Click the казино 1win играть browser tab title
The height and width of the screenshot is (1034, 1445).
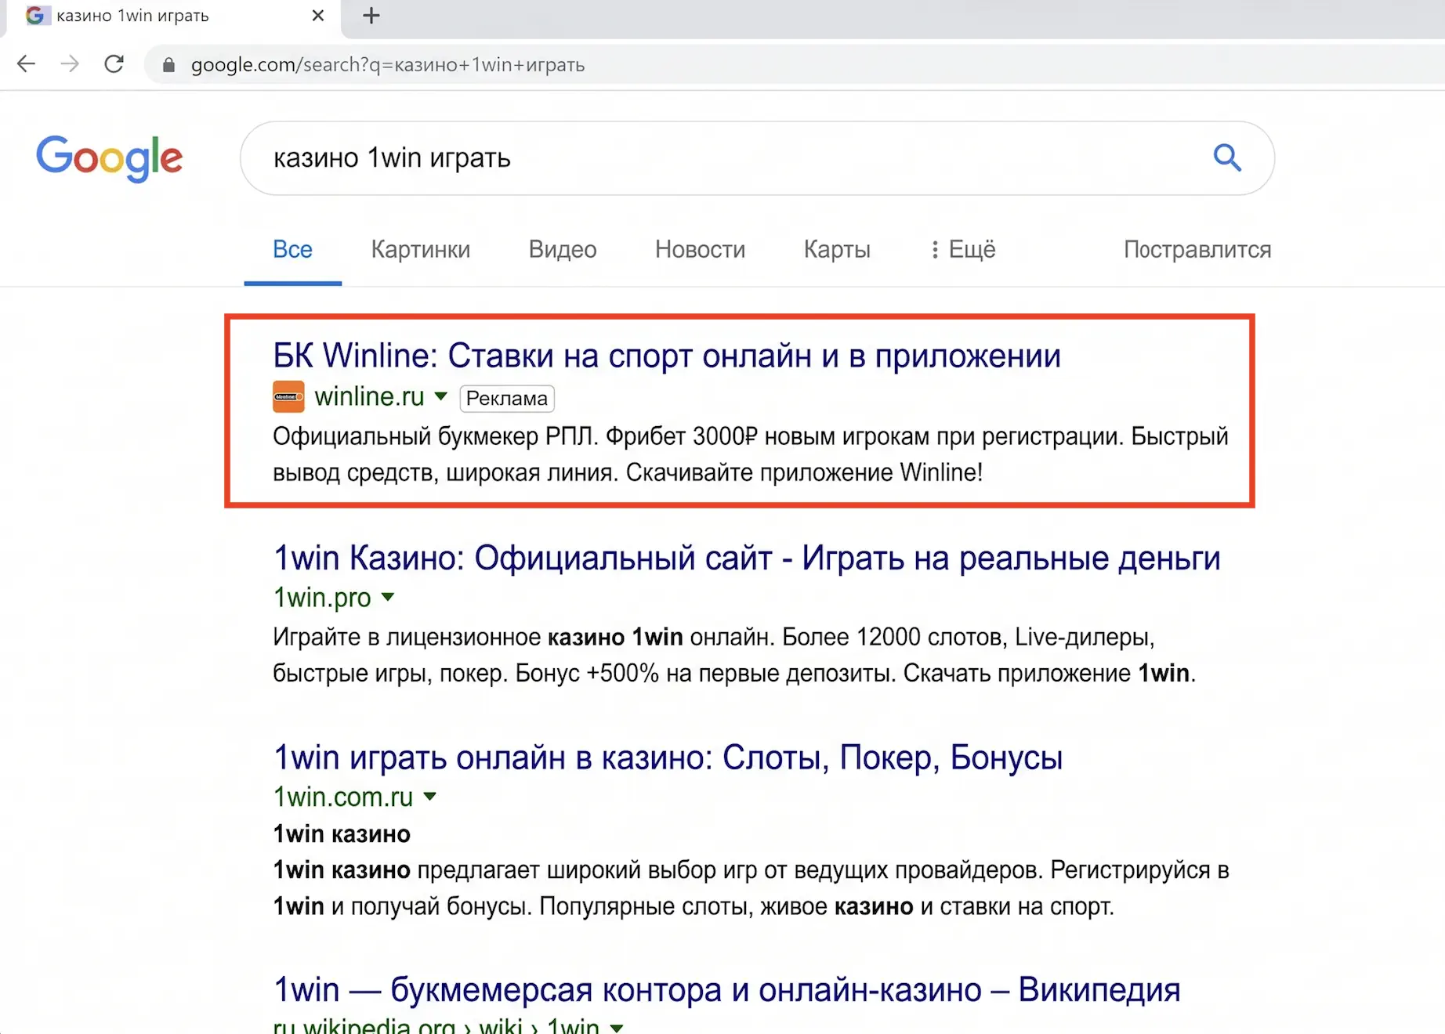132,16
